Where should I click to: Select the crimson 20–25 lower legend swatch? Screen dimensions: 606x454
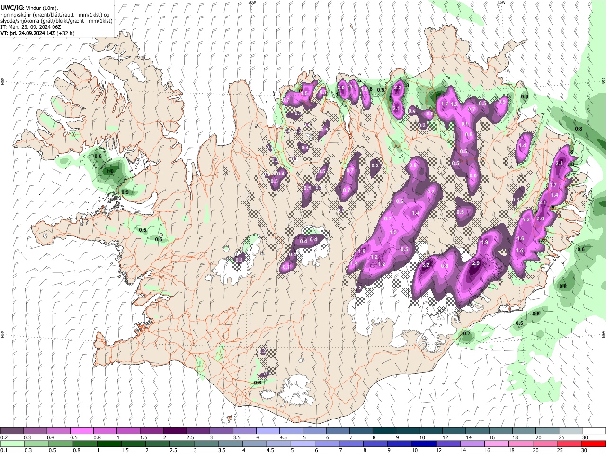click(x=568, y=444)
